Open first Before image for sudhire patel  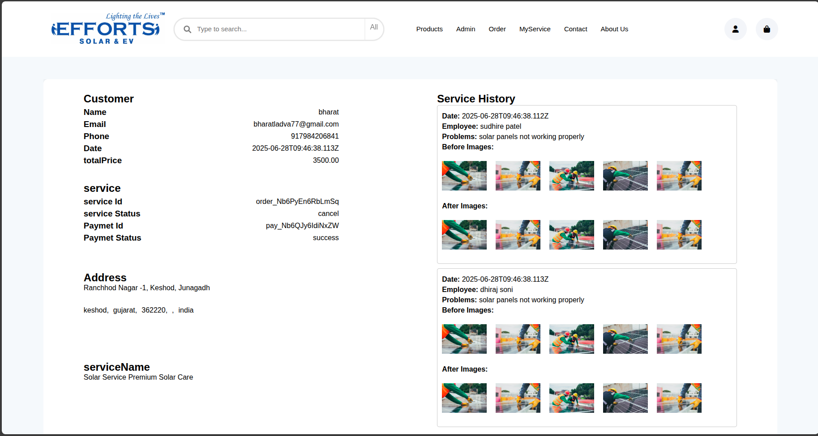click(x=464, y=176)
